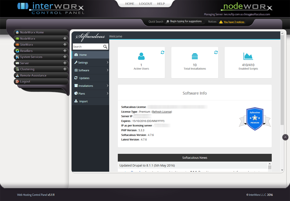
Task: Click the NodeWorx Home house icon
Action: [17, 32]
